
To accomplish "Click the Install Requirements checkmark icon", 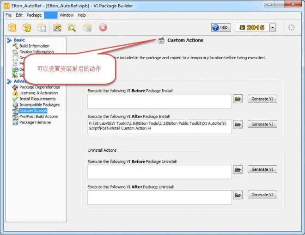I will [x=15, y=99].
